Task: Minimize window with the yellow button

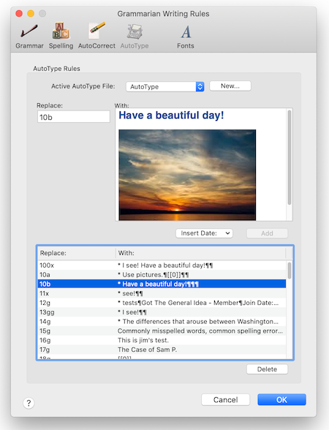Action: pyautogui.click(x=31, y=13)
